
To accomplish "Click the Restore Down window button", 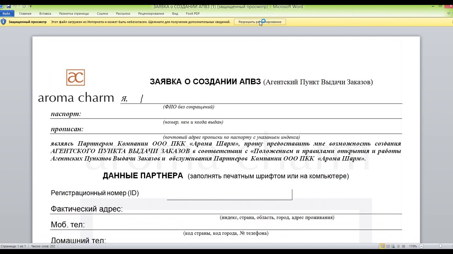I will click(x=441, y=6).
